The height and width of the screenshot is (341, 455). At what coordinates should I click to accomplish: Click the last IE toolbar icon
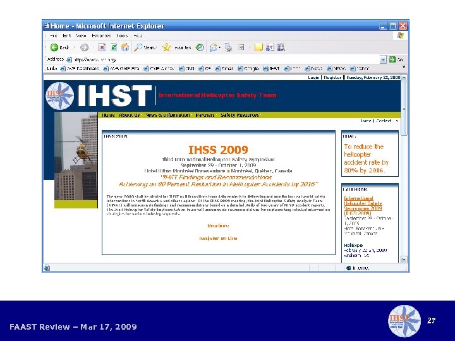[281, 47]
